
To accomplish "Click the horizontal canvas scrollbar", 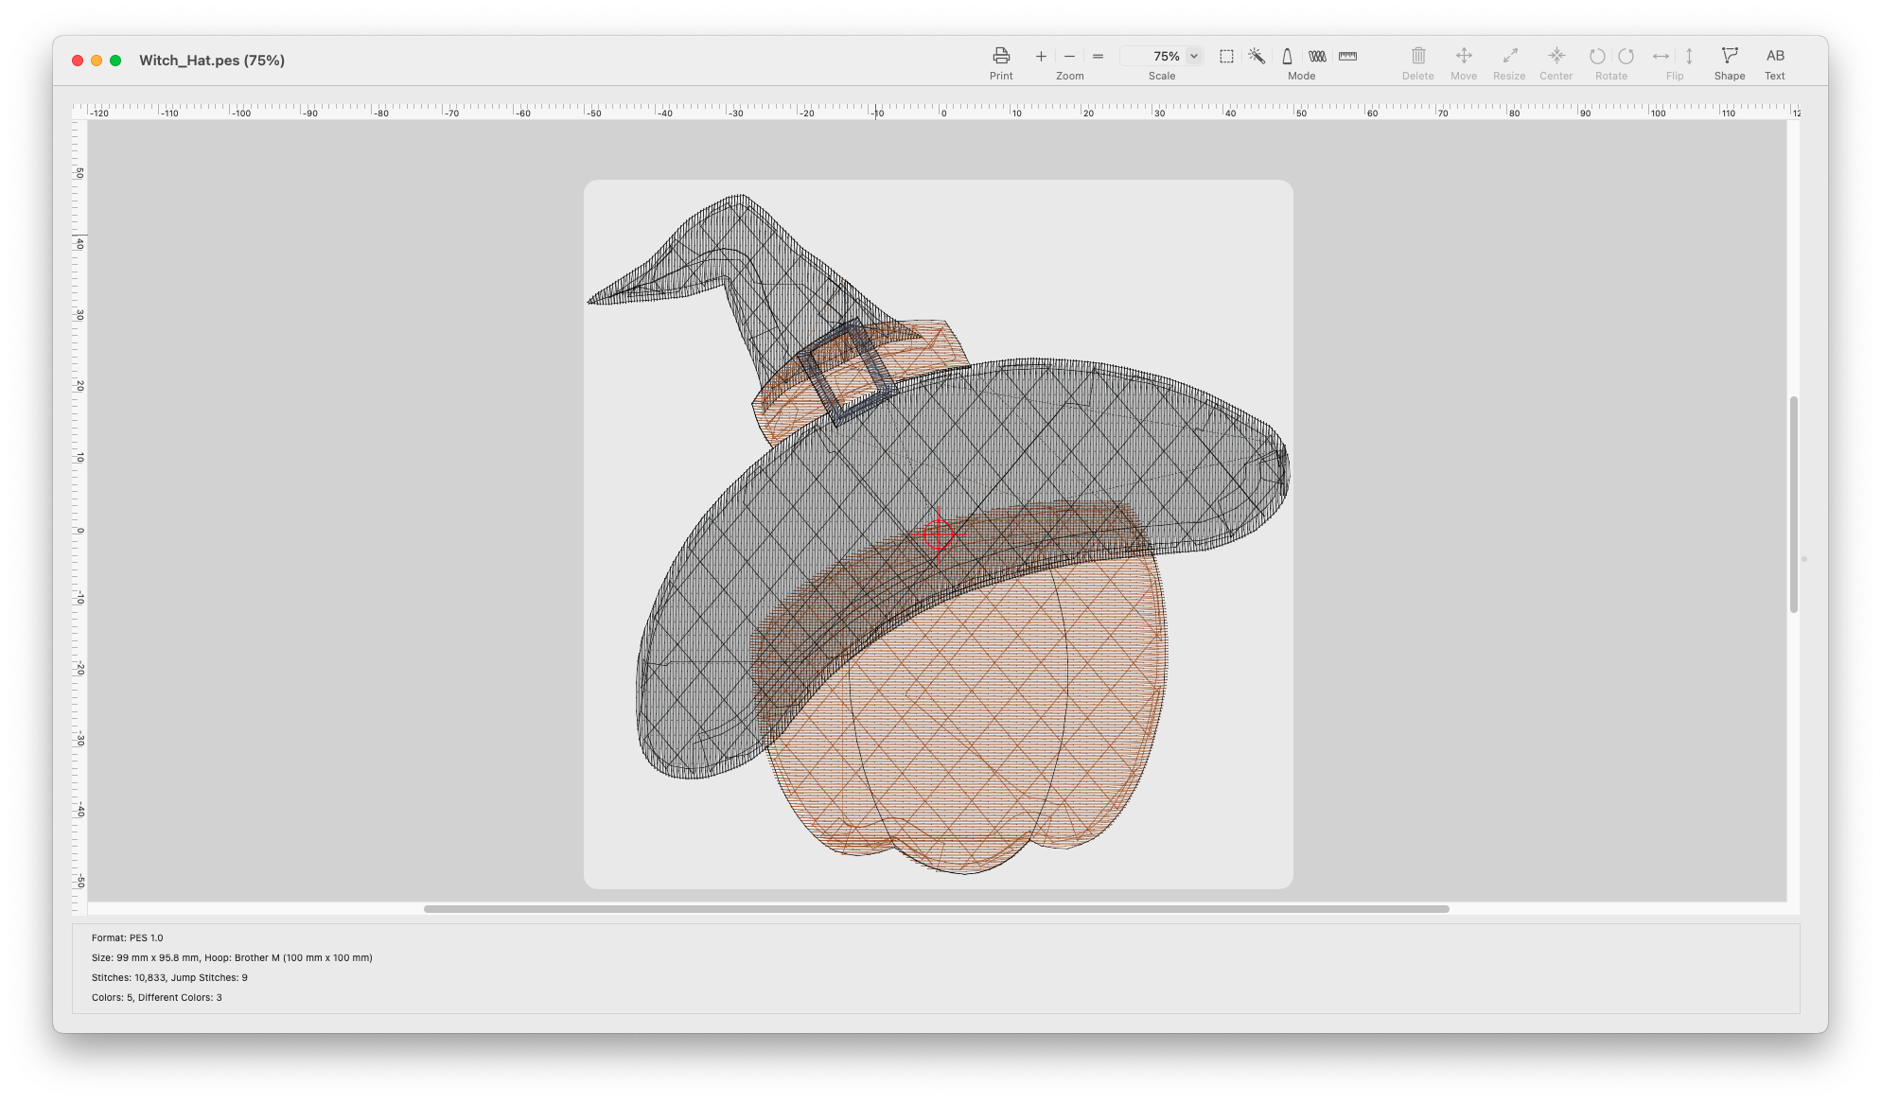I will pyautogui.click(x=936, y=909).
